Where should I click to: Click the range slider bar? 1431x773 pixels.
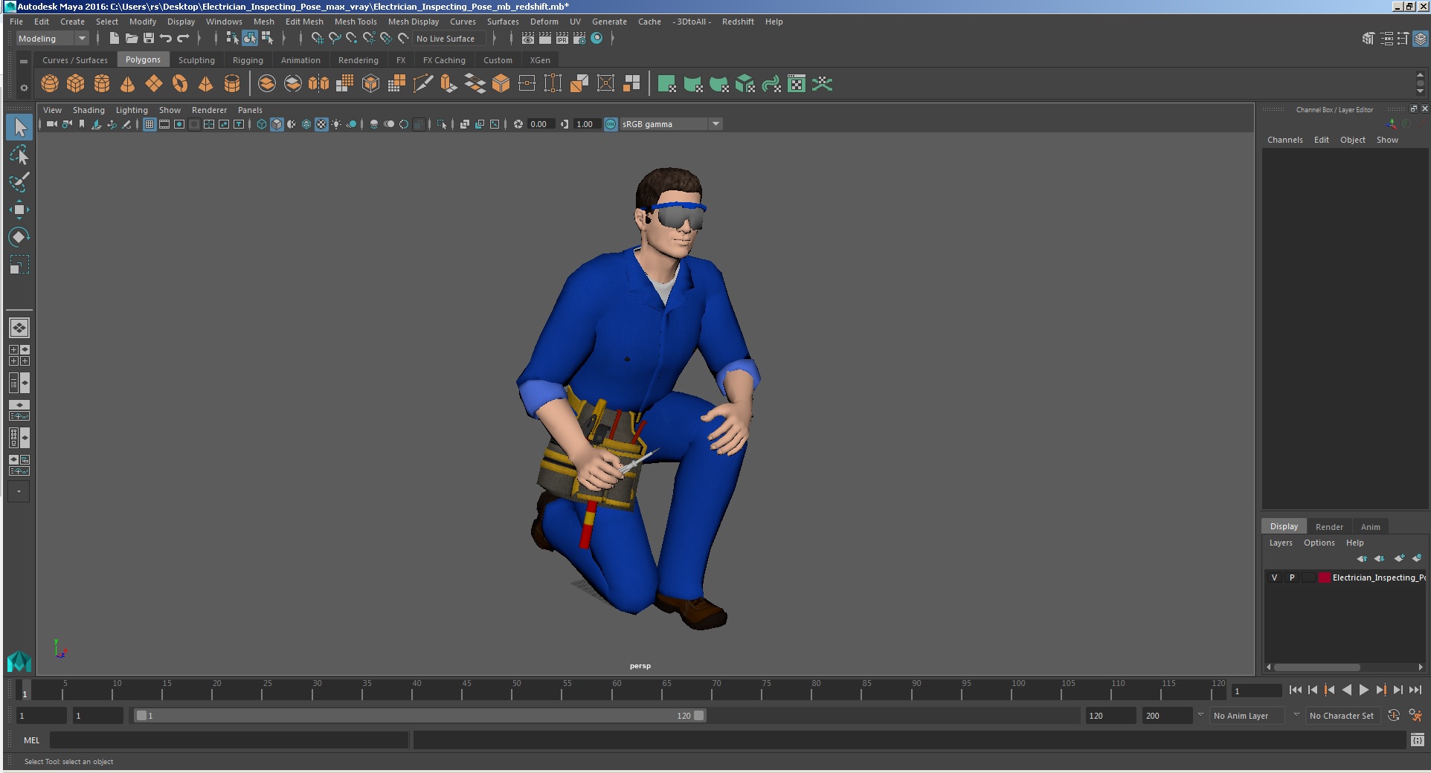point(419,716)
